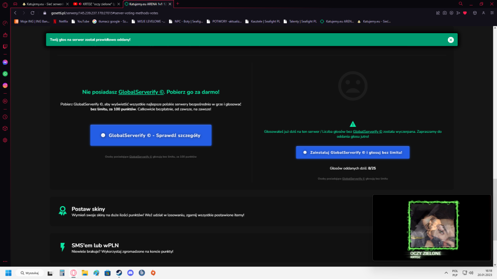Open the YouTube bookmark

(x=80, y=21)
